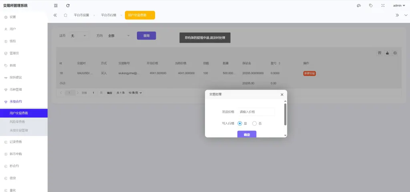This screenshot has width=410, height=192.
Task: Click the dialog scrollbar down arrow
Action: [285, 135]
